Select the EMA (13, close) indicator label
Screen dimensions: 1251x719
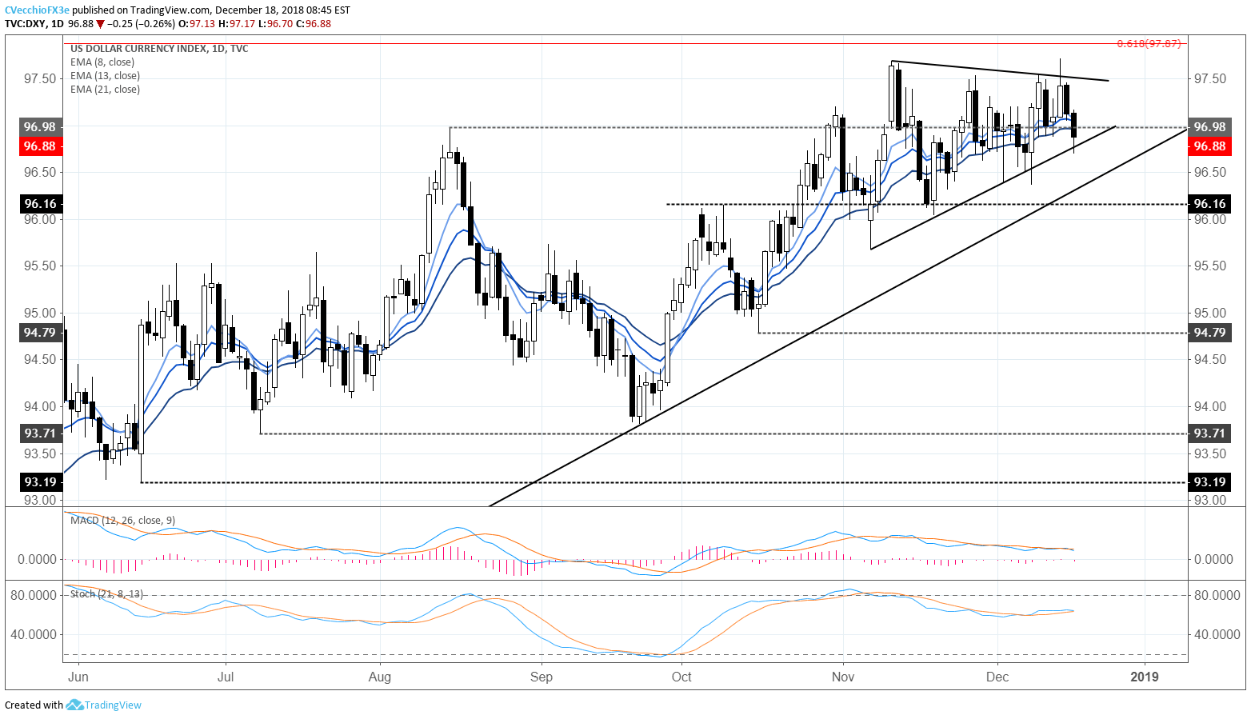105,75
